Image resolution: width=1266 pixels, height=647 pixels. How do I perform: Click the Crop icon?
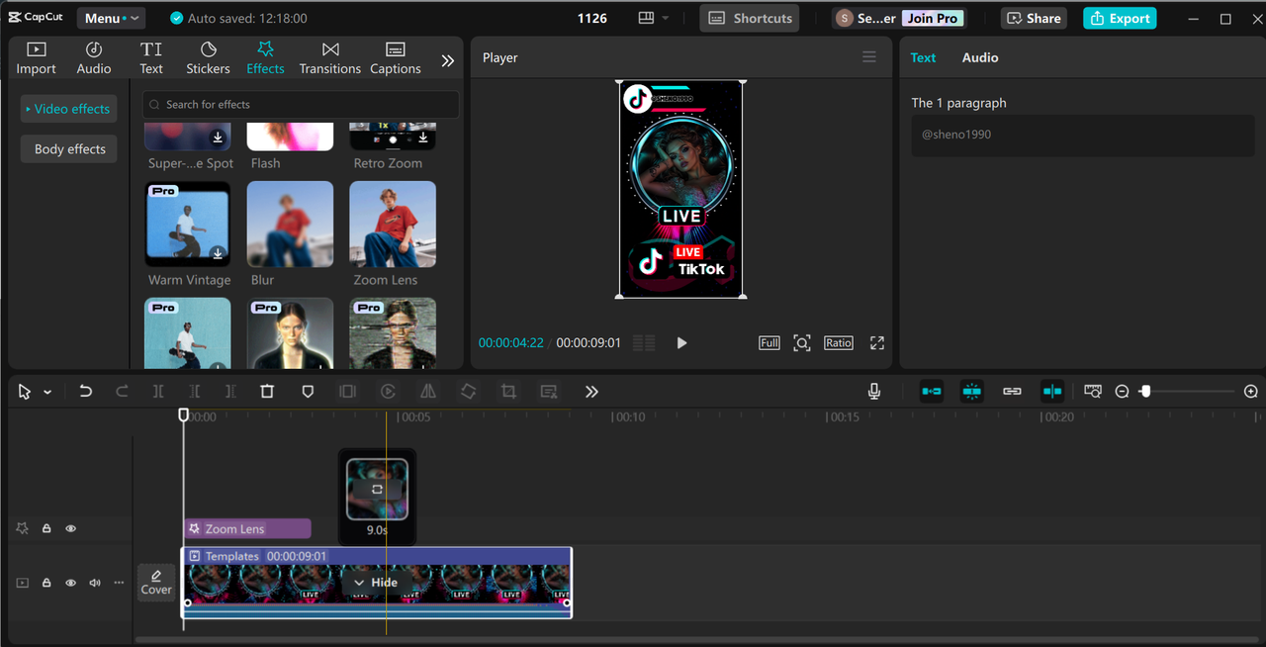(x=508, y=392)
